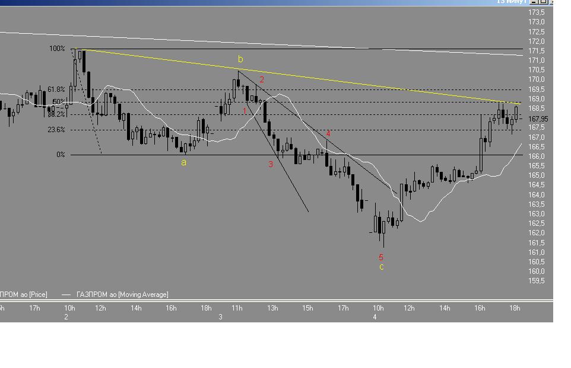Select the red wave label '4'
Viewport: 571px width, 368px height.
[328, 133]
